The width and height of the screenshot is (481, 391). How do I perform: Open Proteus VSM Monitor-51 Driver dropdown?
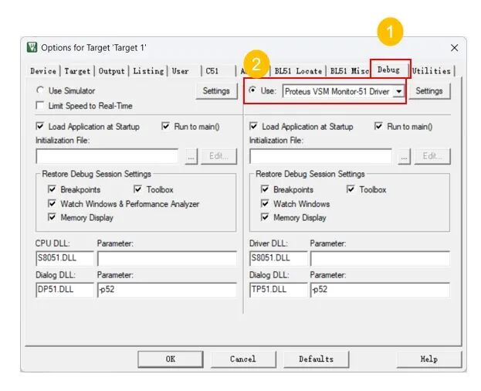(398, 91)
